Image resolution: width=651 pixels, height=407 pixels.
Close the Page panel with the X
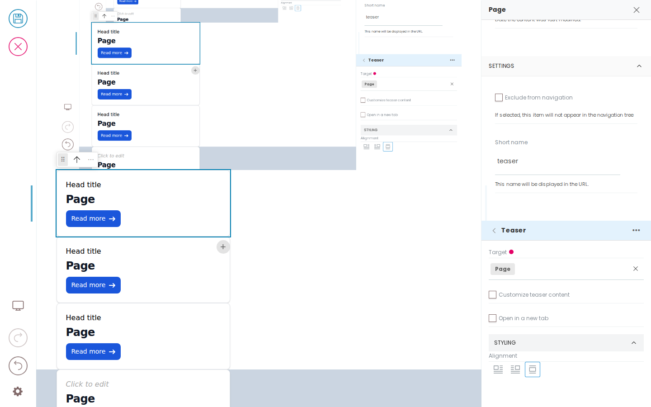[637, 10]
